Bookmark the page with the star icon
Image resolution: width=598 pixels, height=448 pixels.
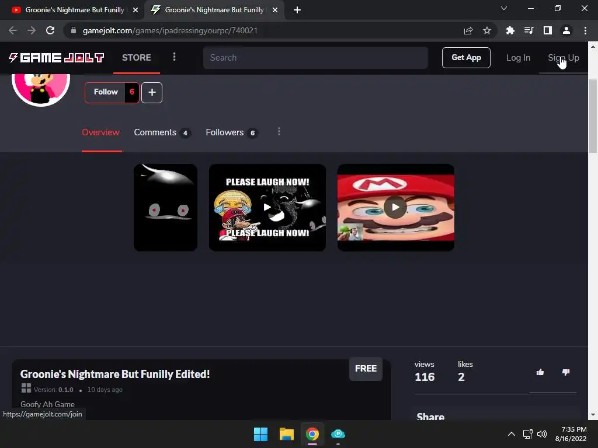(x=486, y=30)
